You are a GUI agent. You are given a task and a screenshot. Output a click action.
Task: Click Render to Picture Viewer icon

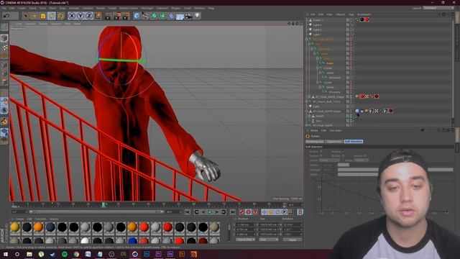click(118, 16)
